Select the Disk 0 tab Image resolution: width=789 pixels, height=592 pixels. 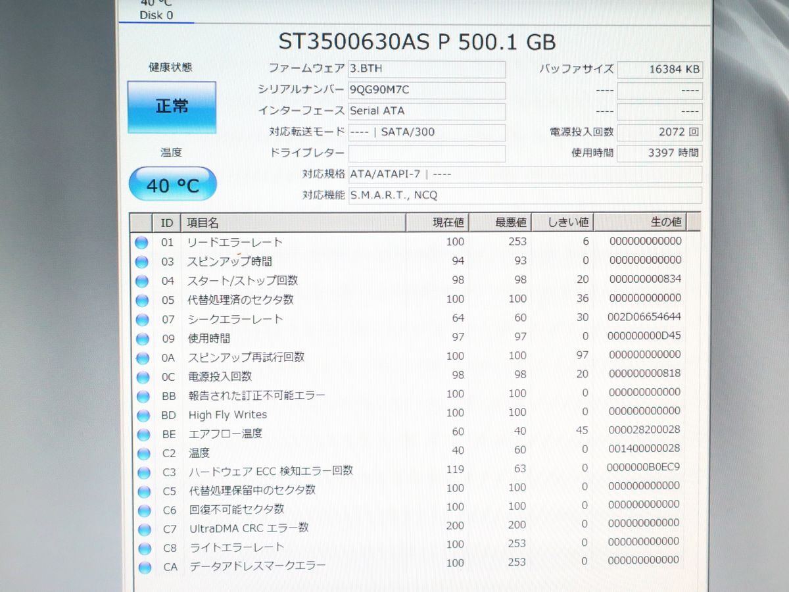coord(156,15)
